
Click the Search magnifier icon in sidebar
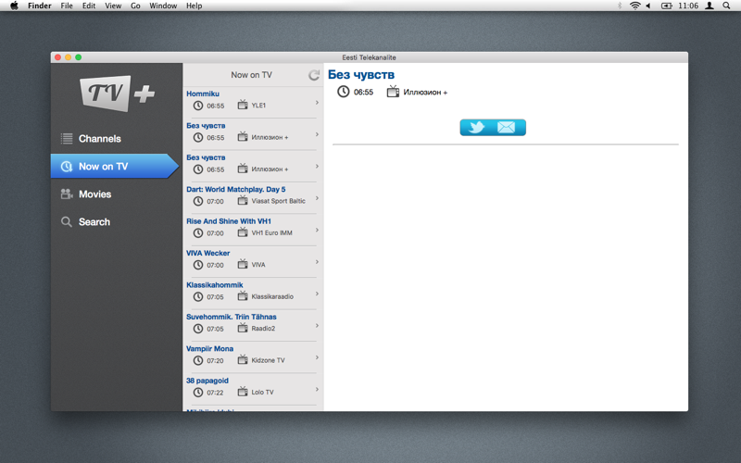click(67, 221)
